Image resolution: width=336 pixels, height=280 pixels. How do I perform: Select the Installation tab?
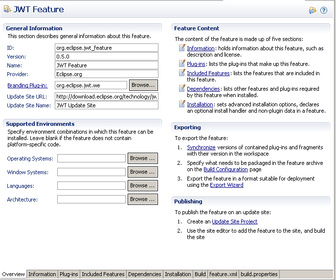pos(178,274)
